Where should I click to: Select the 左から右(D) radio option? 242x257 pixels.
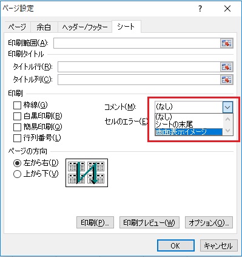pyautogui.click(x=17, y=163)
